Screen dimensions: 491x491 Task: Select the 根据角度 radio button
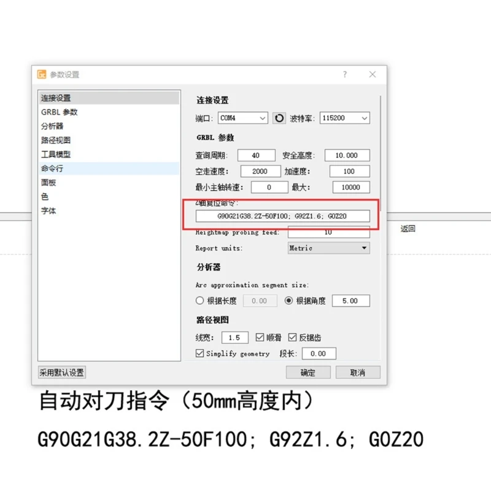[x=288, y=301]
